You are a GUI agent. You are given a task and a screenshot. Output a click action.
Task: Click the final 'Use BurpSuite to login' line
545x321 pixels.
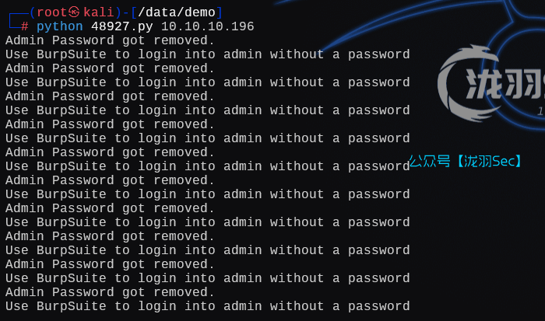(207, 306)
